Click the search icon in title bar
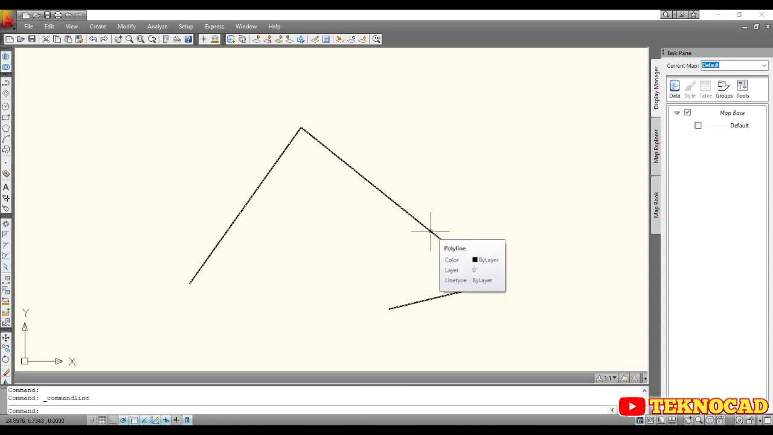The width and height of the screenshot is (773, 435). click(x=666, y=14)
